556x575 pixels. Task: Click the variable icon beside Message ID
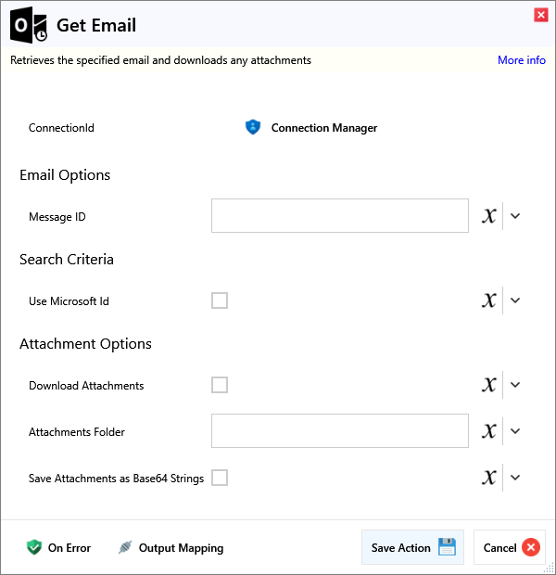489,216
